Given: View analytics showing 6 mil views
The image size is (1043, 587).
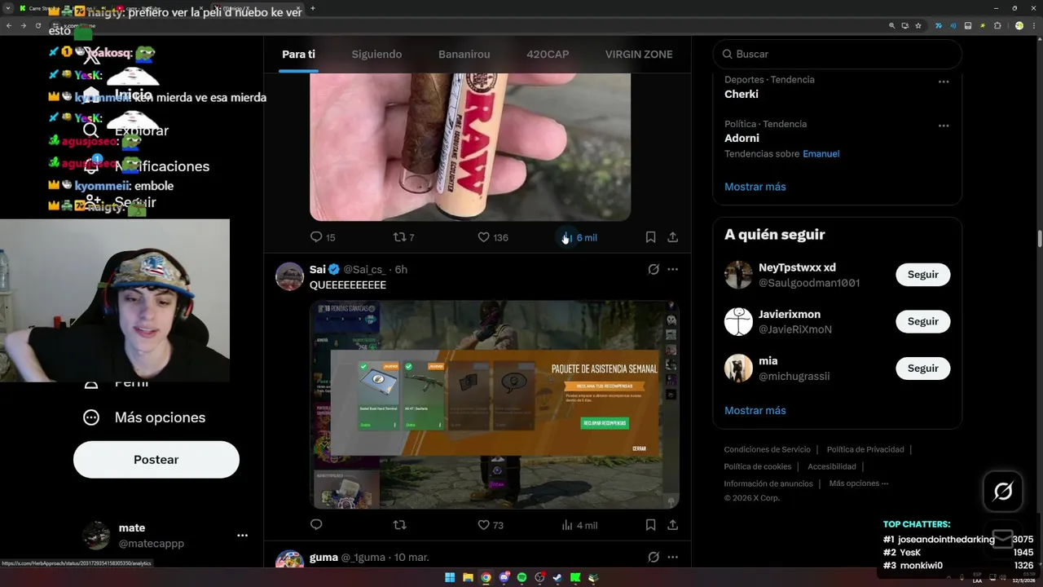Looking at the screenshot, I should (579, 237).
